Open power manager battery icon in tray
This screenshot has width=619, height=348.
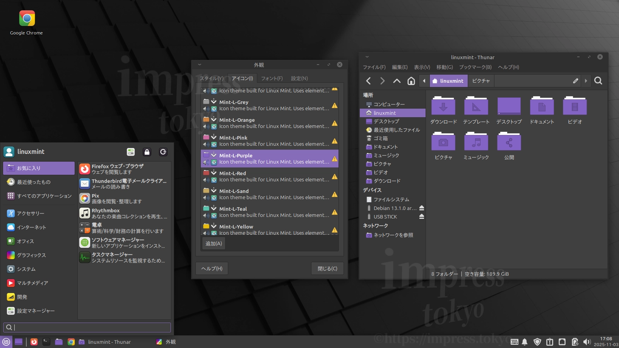click(x=575, y=342)
